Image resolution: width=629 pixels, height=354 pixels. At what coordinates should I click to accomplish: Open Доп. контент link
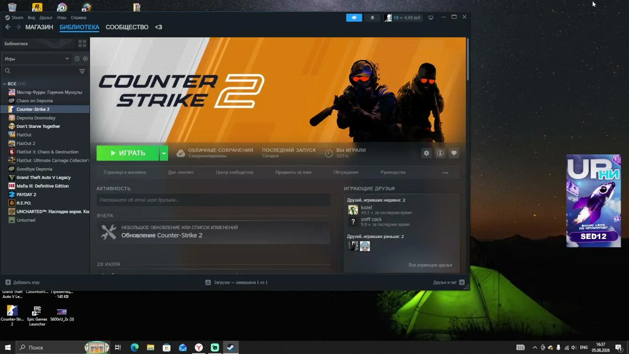(181, 173)
